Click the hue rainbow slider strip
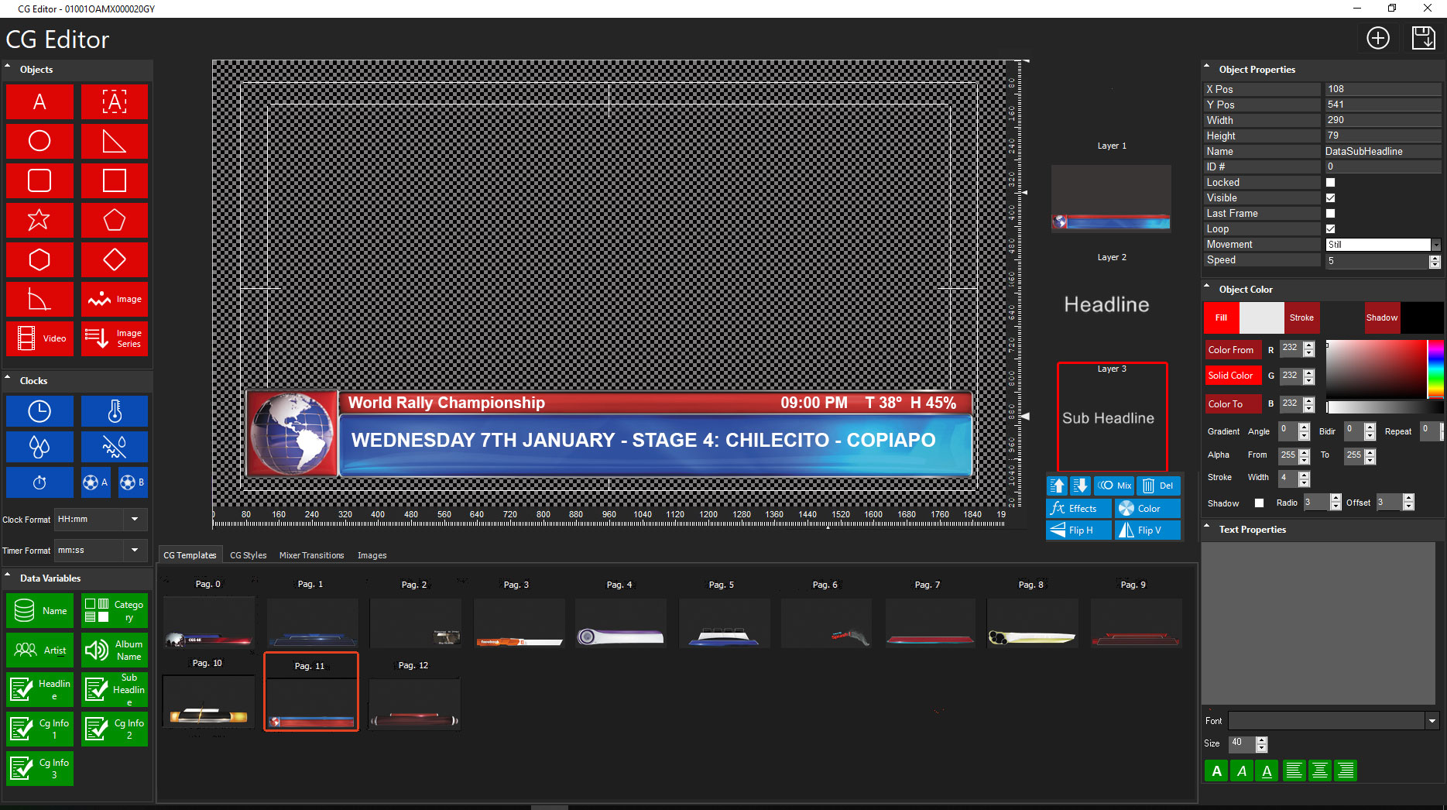Screen dimensions: 1447x810 coord(1435,369)
